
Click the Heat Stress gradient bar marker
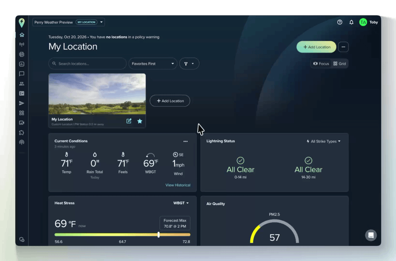point(158,235)
